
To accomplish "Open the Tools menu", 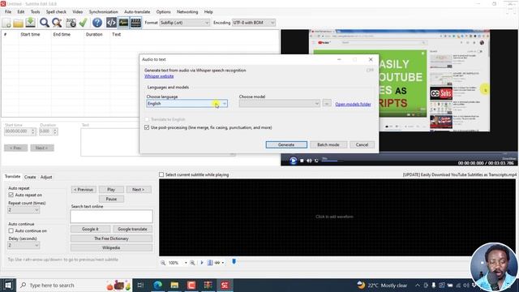I will coord(35,11).
